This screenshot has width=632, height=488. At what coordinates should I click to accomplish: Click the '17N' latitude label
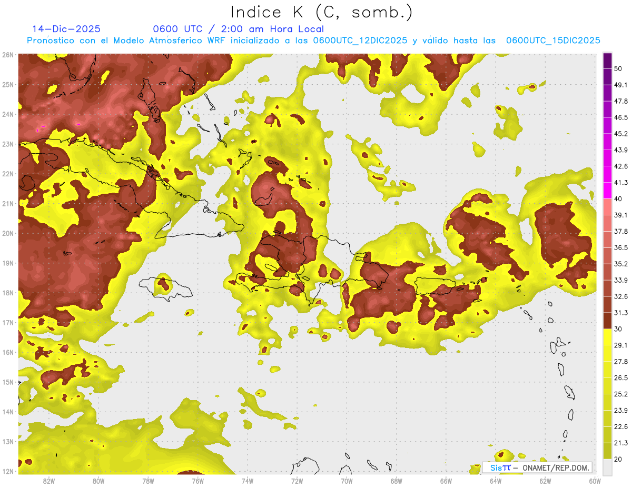point(7,322)
